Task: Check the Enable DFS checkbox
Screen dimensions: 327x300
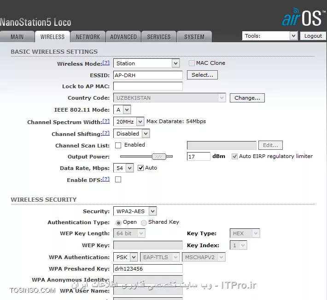Action: point(118,179)
